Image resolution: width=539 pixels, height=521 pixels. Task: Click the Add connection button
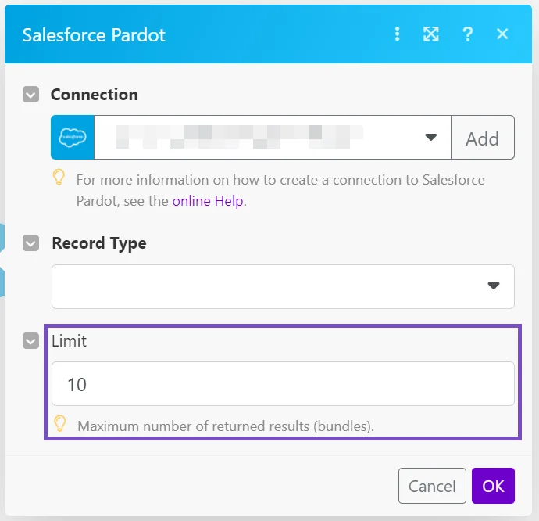[483, 138]
